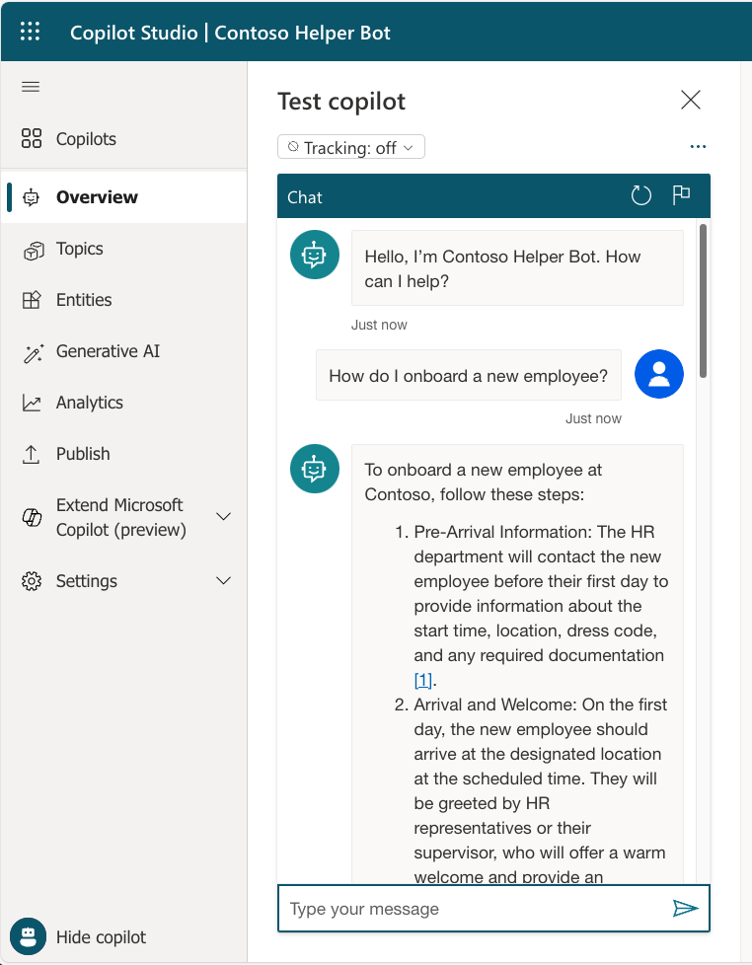
Task: Click the "Chat" header label
Action: 305,197
